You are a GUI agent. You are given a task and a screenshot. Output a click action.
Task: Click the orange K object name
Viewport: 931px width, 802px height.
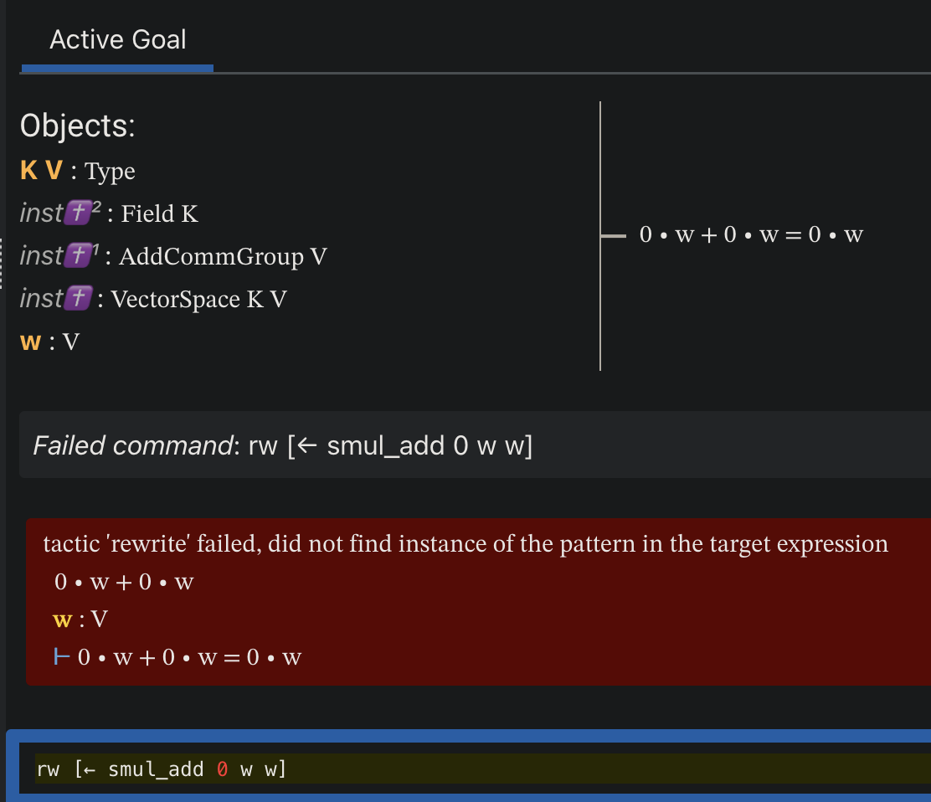coord(28,171)
